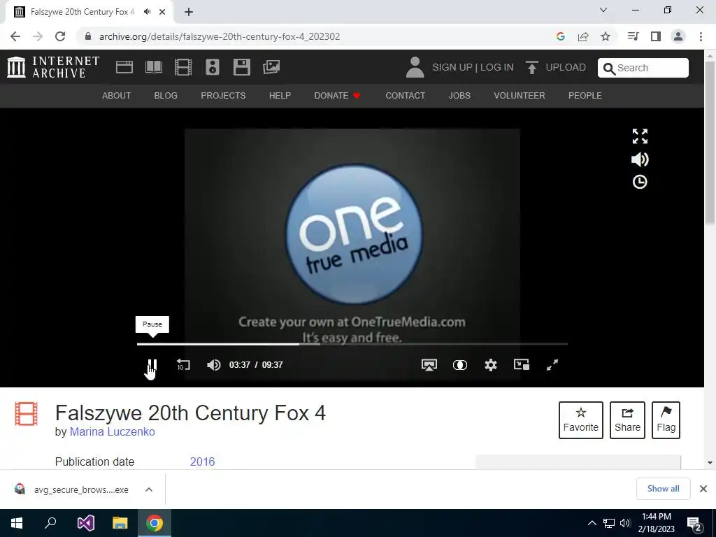Click the upload arrow icon
The height and width of the screenshot is (537, 716).
pyautogui.click(x=531, y=67)
